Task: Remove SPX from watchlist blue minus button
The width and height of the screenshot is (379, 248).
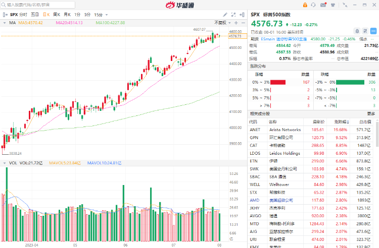Action: pos(373,31)
